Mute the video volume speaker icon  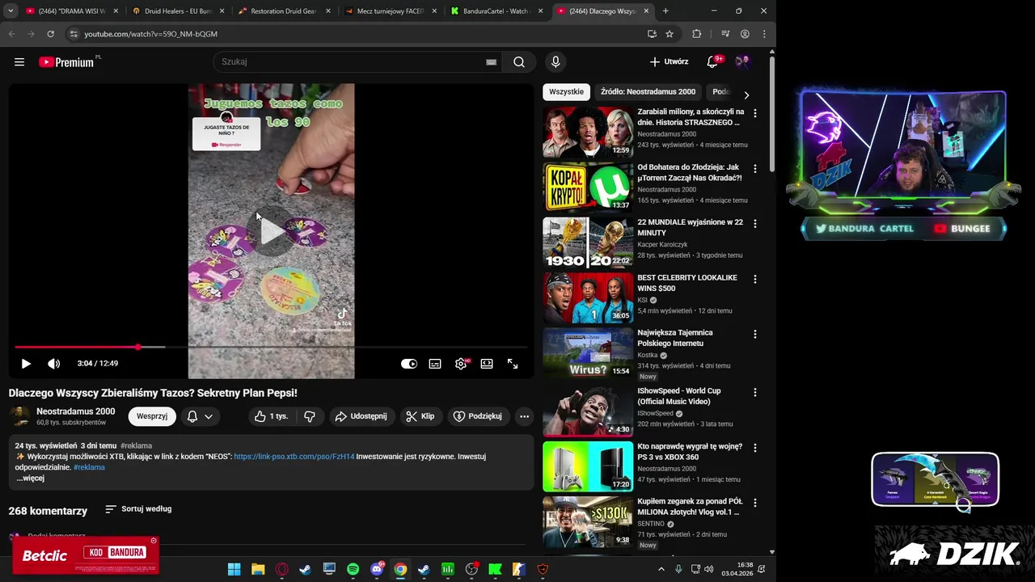(x=54, y=364)
